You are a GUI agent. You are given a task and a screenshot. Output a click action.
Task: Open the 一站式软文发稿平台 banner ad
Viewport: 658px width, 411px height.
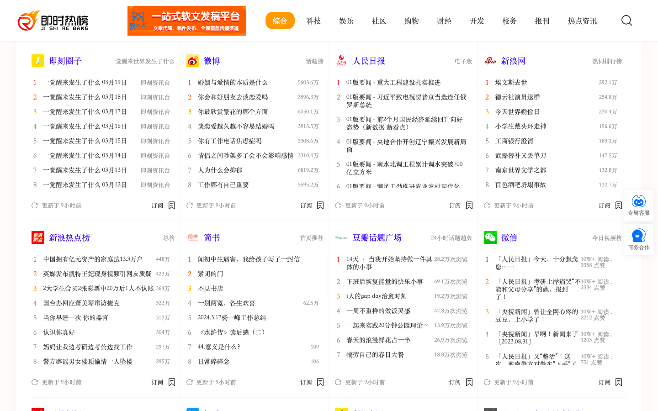(187, 21)
